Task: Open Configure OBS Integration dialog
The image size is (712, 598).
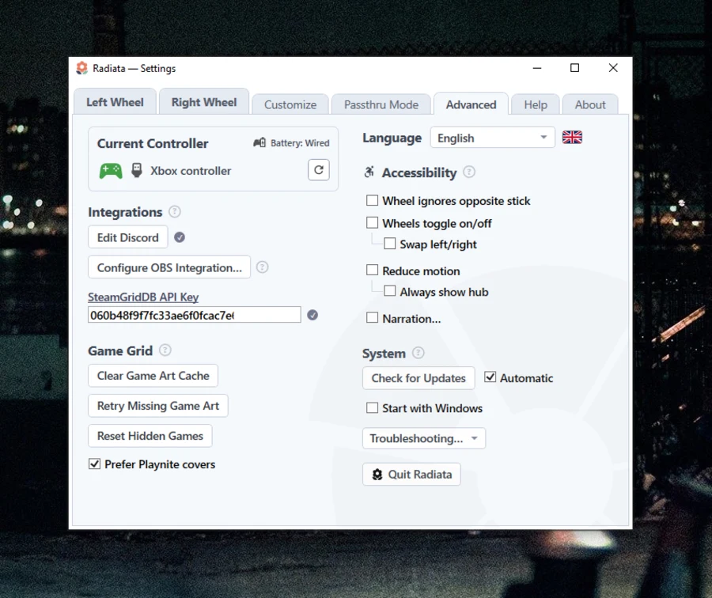Action: coord(169,267)
